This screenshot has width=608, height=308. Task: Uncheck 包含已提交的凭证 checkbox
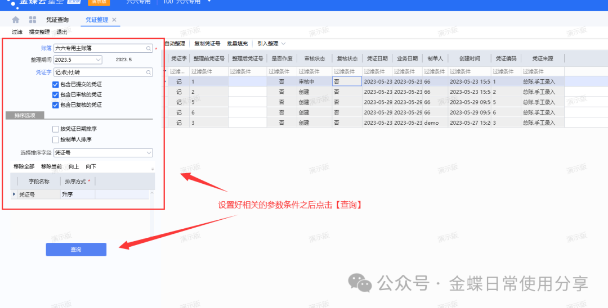pos(55,84)
